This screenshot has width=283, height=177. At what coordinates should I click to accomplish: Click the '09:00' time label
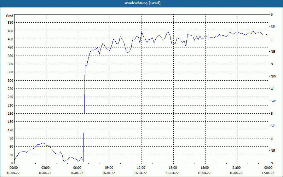tap(109, 168)
